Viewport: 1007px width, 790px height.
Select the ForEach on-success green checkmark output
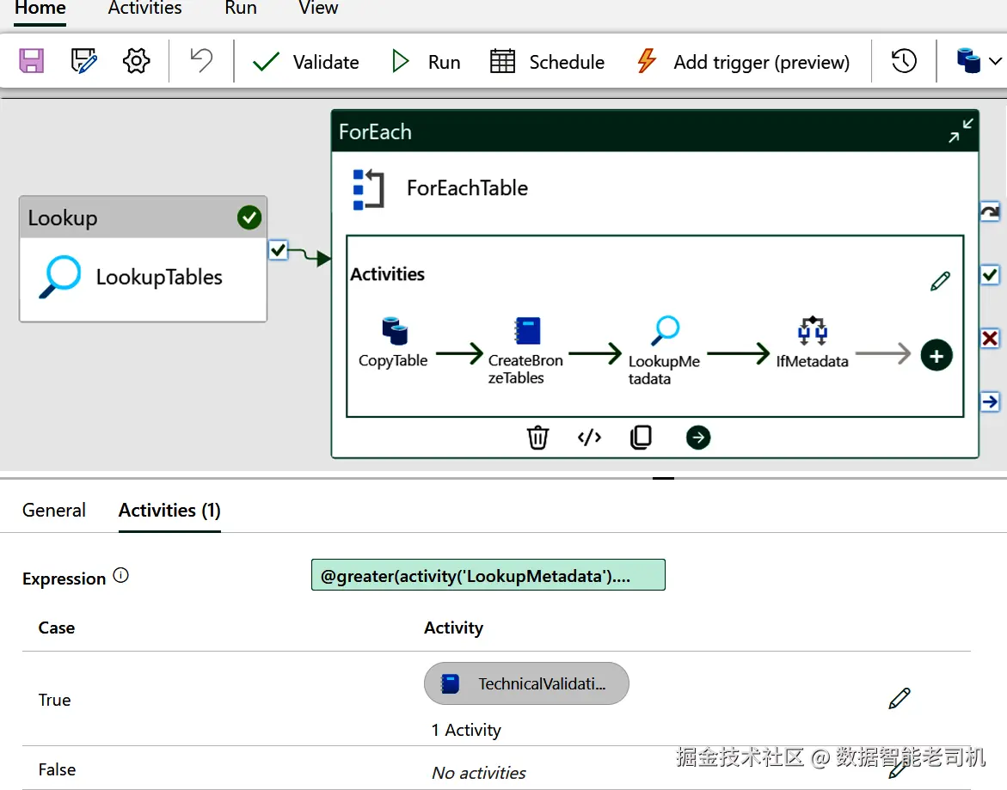point(990,275)
